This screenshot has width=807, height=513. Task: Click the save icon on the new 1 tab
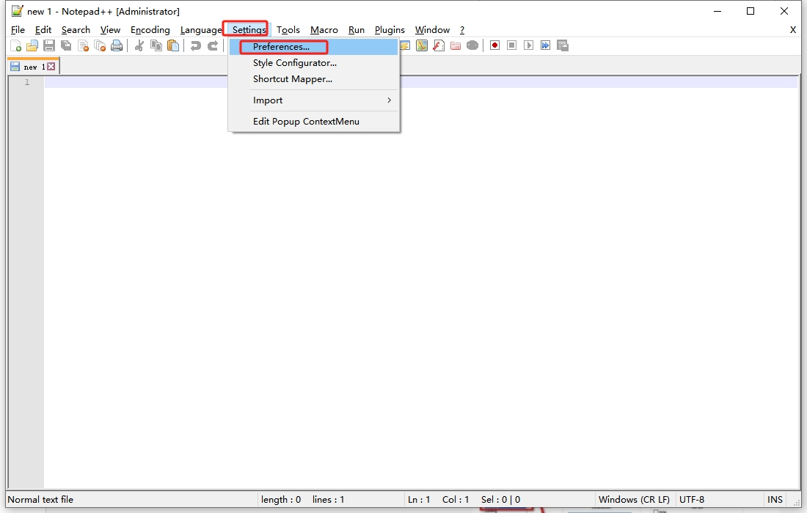click(15, 67)
